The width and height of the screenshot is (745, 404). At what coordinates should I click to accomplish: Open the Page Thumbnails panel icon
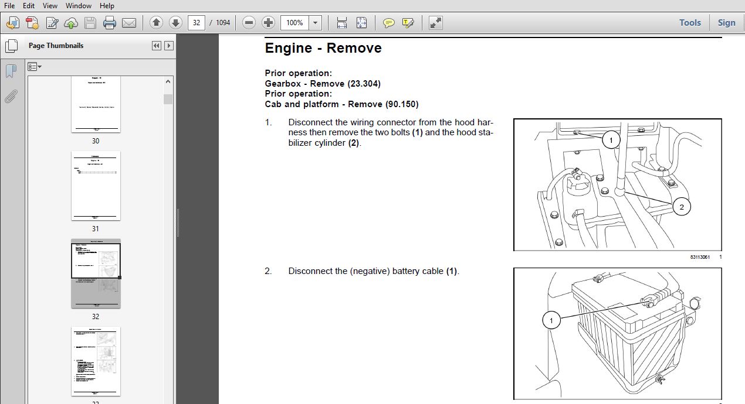[11, 46]
